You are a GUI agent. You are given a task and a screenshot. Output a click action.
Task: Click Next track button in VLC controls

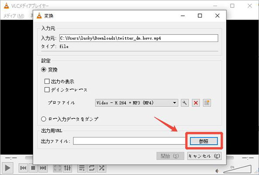pyautogui.click(x=43, y=168)
